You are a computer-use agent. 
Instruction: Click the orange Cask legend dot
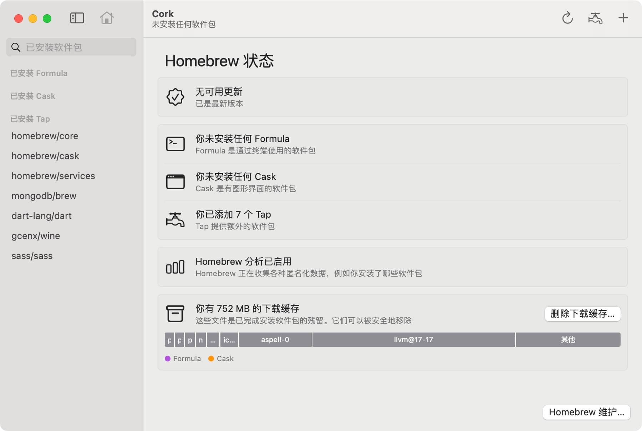click(211, 359)
